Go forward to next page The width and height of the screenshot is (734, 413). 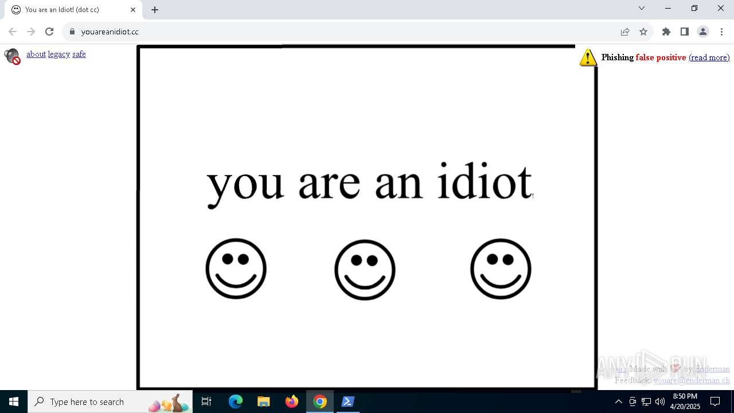pos(31,32)
